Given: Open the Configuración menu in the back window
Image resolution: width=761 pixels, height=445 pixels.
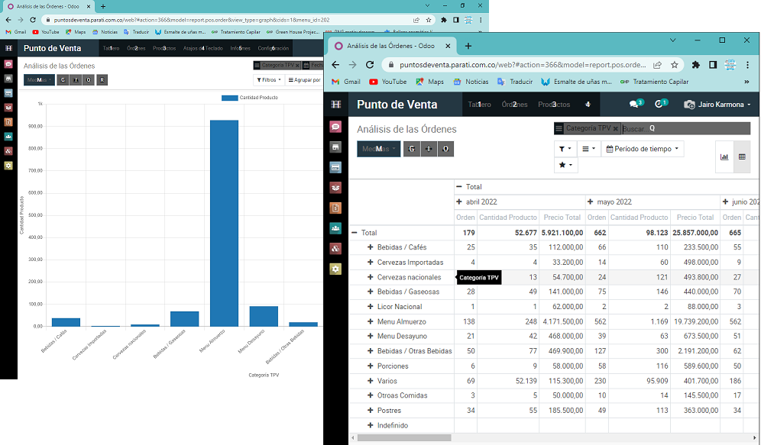Looking at the screenshot, I should click(273, 48).
